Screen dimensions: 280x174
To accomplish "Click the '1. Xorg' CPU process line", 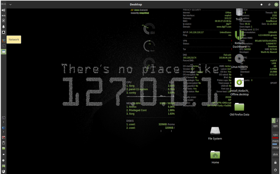I will pyautogui.click(x=150, y=86).
